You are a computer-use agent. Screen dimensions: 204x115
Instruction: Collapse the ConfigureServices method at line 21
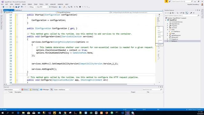(17, 37)
